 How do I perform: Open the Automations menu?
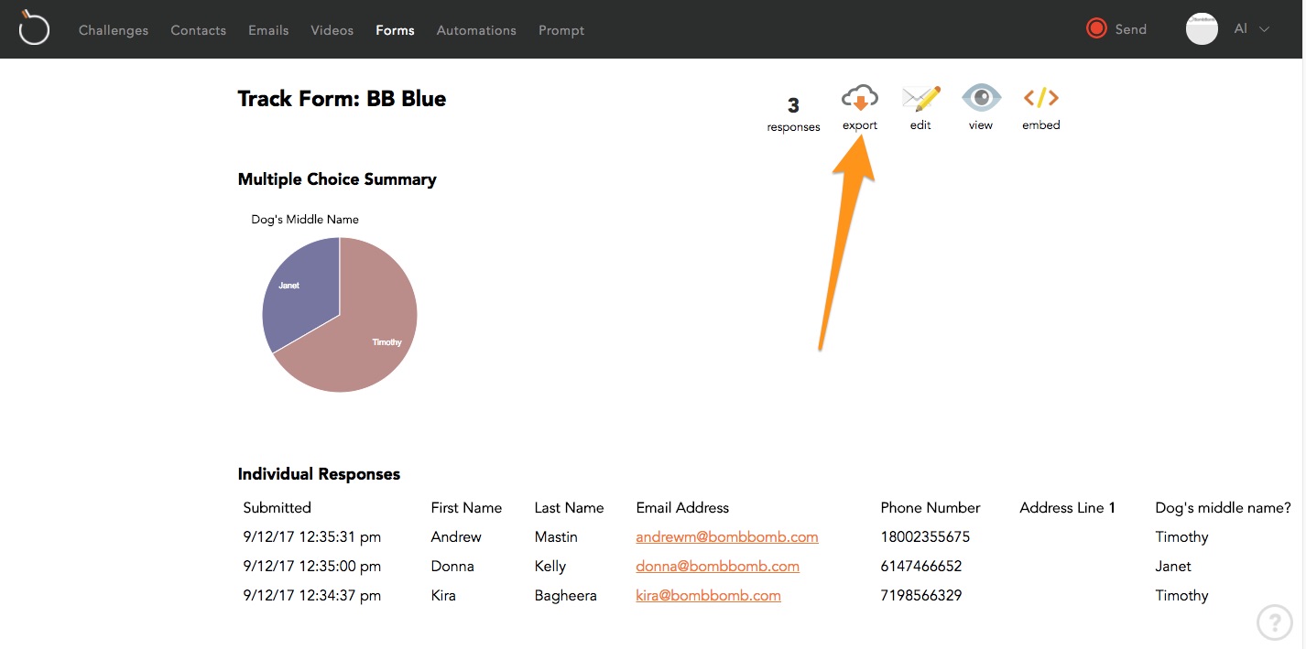click(476, 30)
